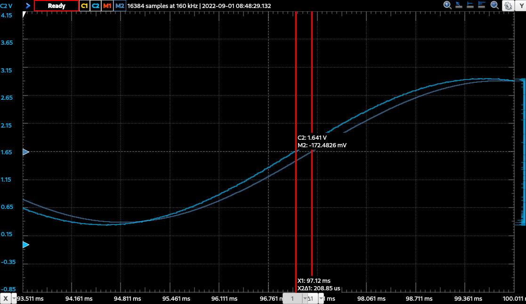The height and width of the screenshot is (304, 526).
Task: Open the plot settings gear
Action: point(508,6)
